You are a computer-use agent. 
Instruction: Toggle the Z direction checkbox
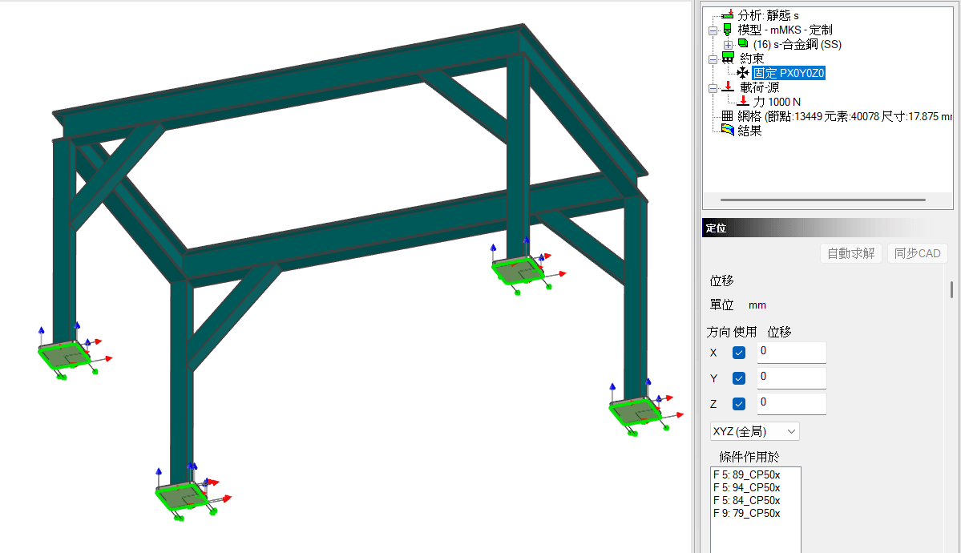739,404
